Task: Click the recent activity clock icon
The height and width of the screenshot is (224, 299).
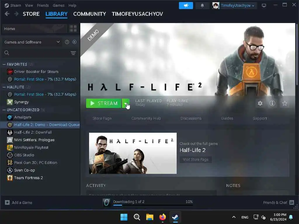Action: click(x=67, y=42)
